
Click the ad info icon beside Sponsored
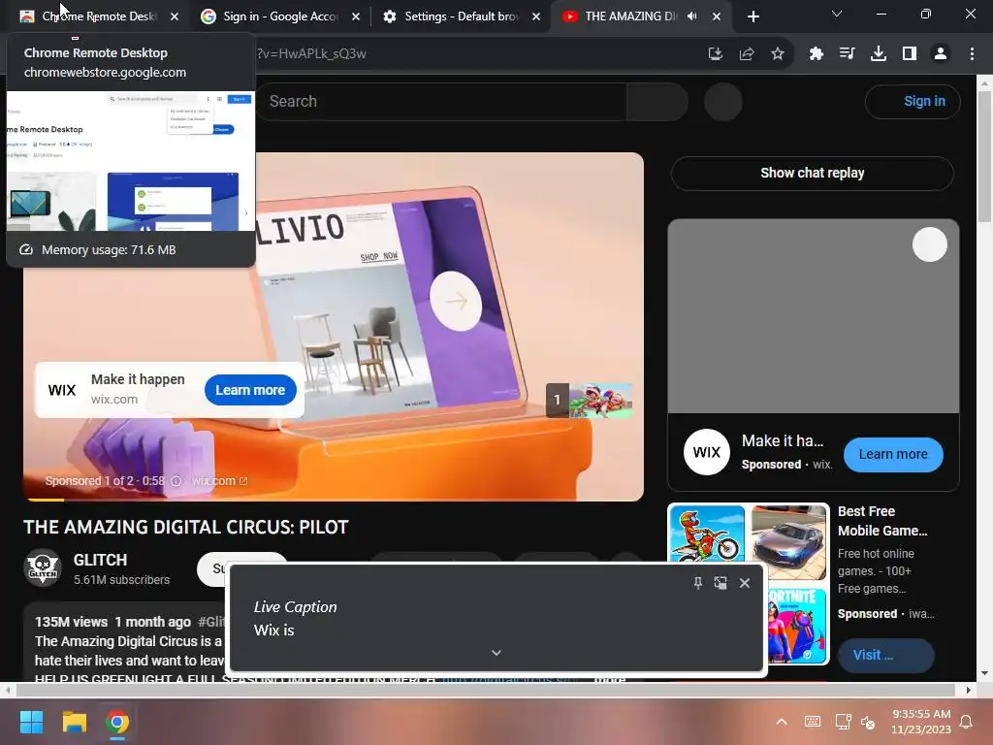176,481
